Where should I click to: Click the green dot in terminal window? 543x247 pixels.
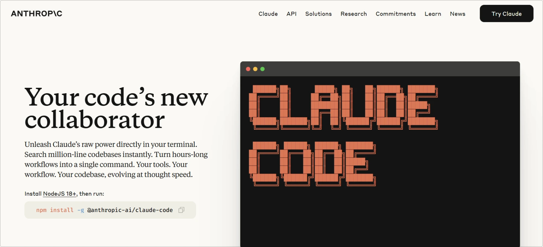pos(262,69)
